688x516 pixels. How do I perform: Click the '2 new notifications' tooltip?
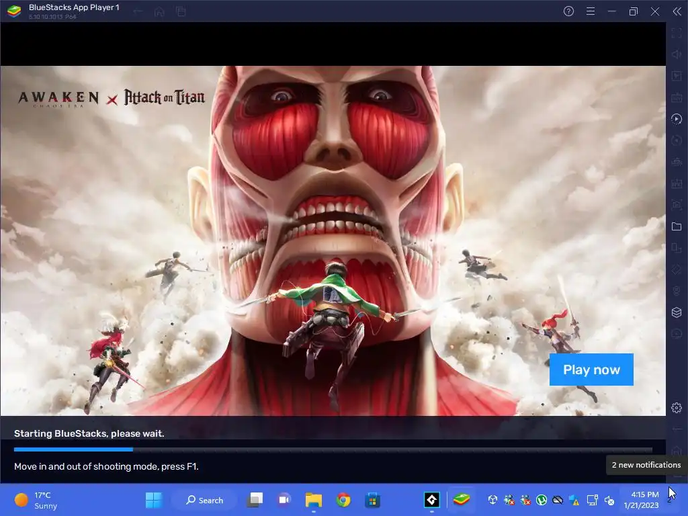click(646, 465)
